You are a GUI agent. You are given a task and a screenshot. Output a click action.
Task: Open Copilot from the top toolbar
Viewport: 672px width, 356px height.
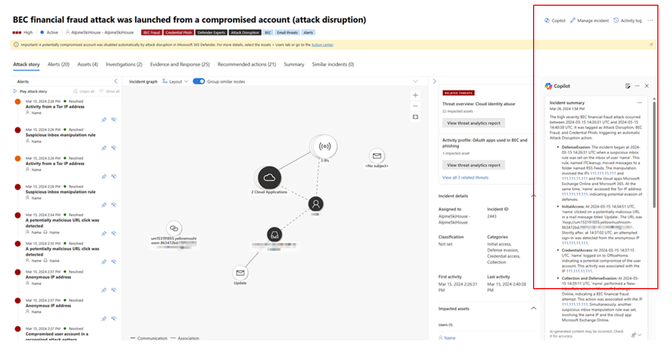tap(555, 20)
